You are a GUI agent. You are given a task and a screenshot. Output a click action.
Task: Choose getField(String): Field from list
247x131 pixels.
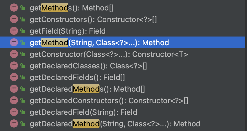pos(67,31)
